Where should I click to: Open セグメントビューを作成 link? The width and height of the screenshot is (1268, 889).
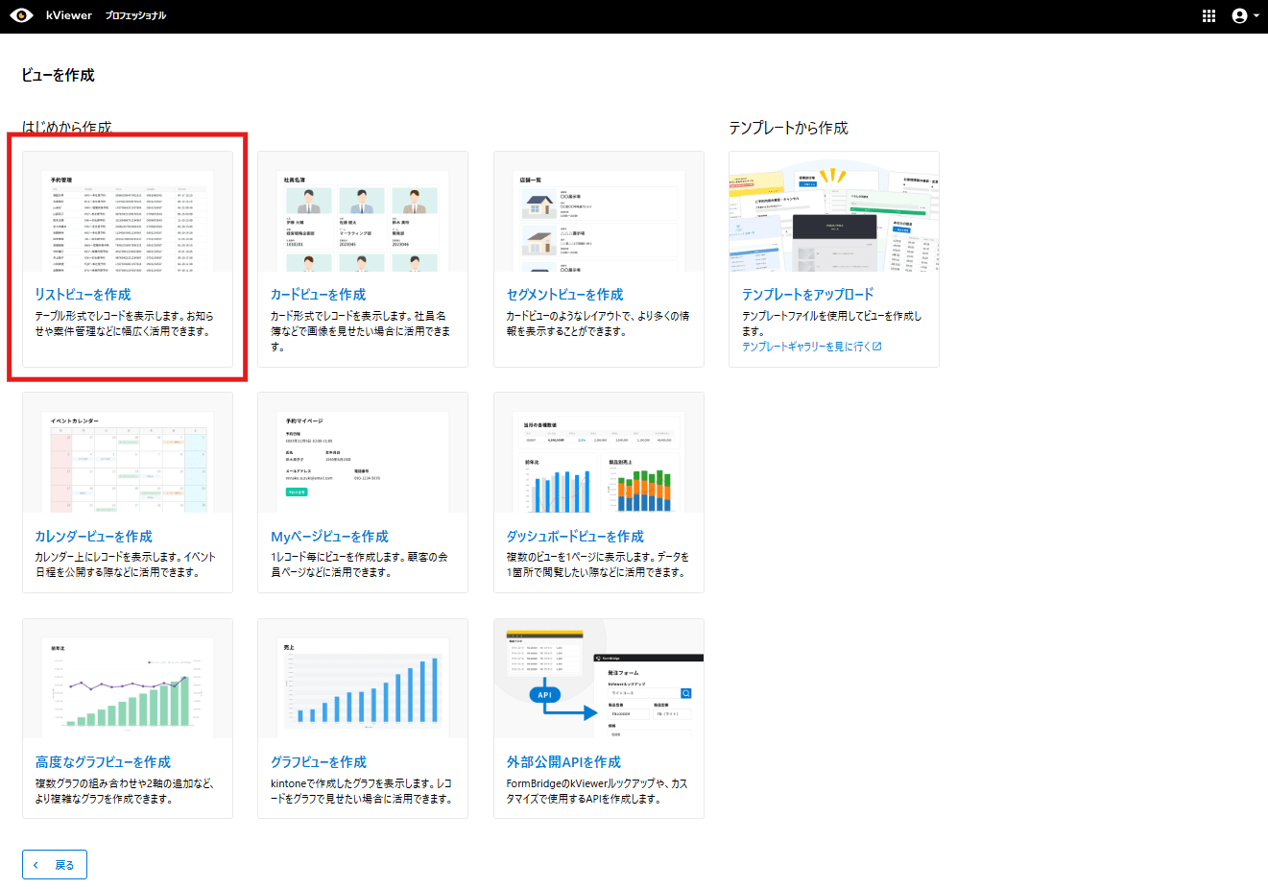coord(564,294)
